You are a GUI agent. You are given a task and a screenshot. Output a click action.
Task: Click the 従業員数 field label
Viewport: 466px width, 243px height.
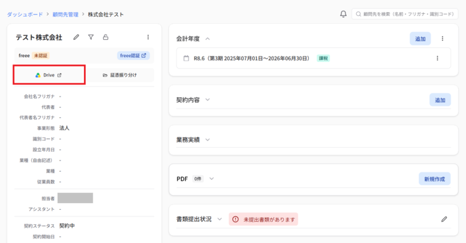[x=46, y=182]
